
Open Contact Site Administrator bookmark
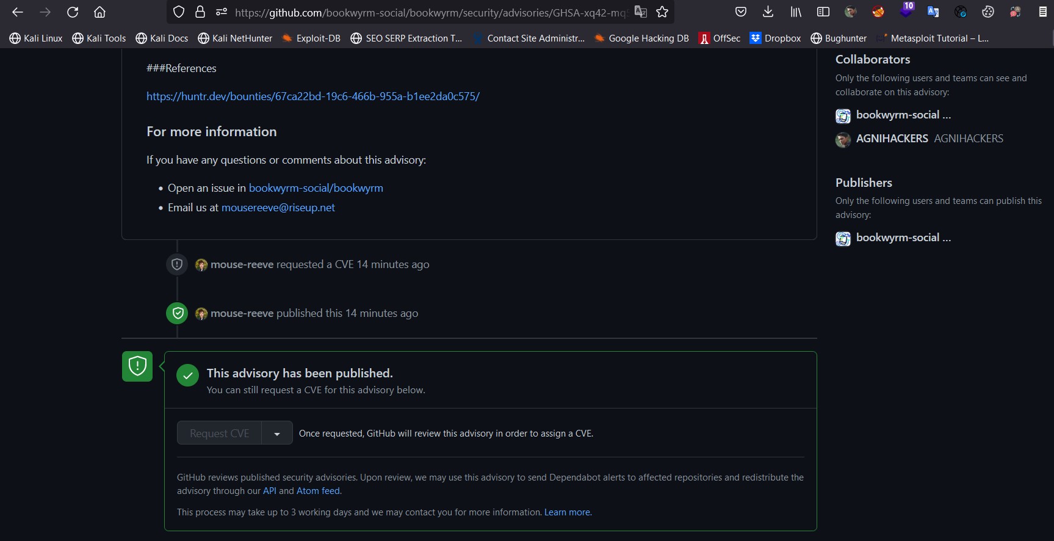(x=529, y=38)
